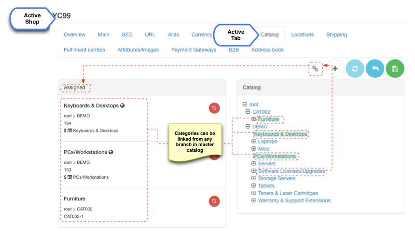Image resolution: width=415 pixels, height=250 pixels.
Task: Open the Locations tab
Action: 303,35
